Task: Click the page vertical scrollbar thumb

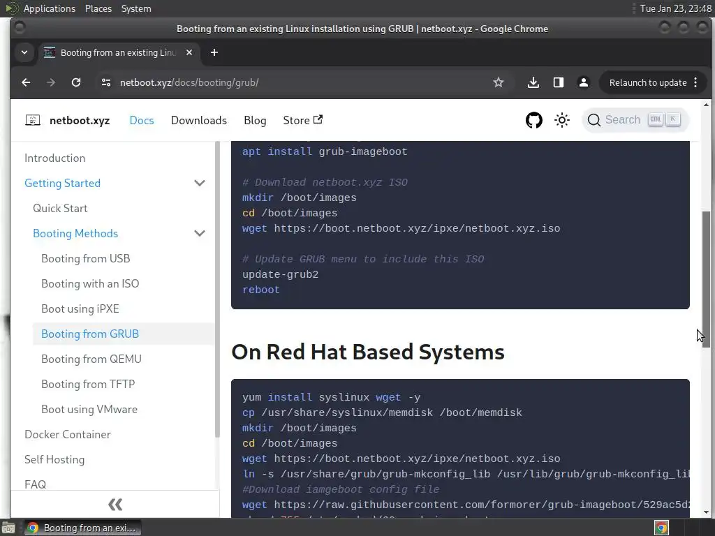Action: [706, 279]
